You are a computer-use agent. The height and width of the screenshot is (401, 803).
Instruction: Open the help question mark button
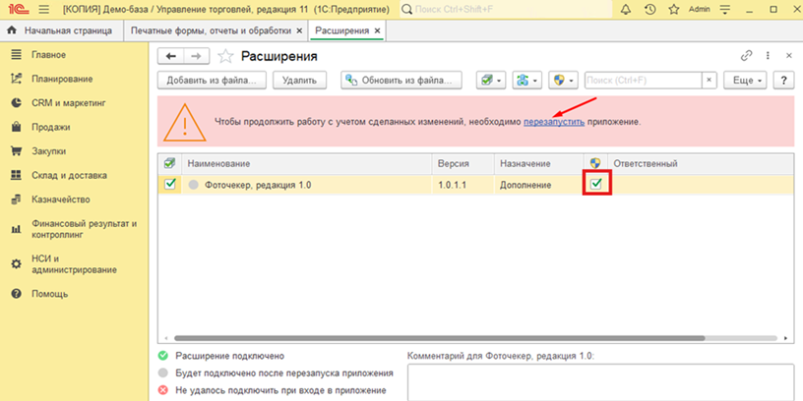point(783,81)
